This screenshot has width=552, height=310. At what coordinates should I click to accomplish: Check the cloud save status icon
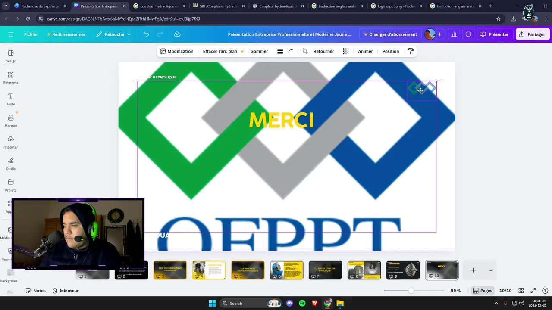177,34
